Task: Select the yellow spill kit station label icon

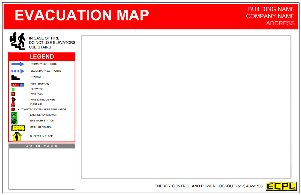Action: [x=18, y=128]
